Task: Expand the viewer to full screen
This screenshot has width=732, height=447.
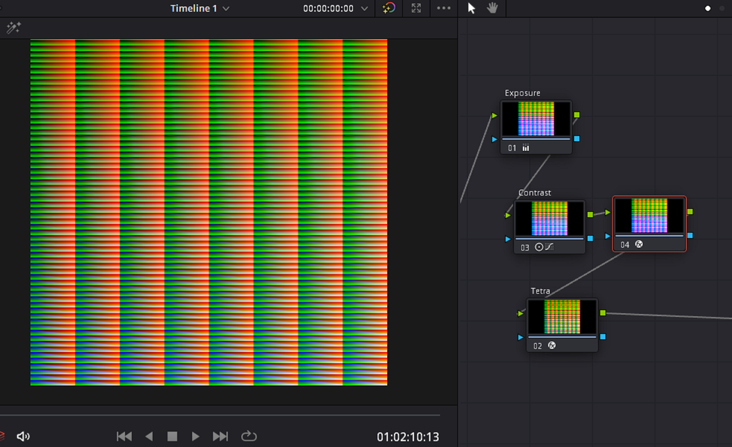Action: 416,8
